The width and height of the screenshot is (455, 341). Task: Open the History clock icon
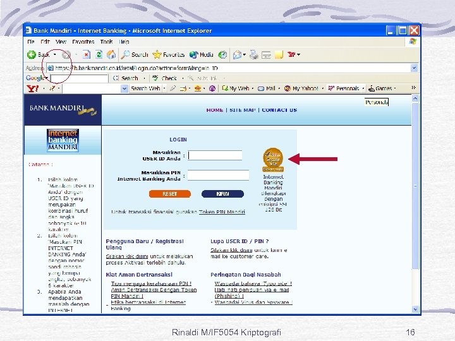(x=222, y=54)
